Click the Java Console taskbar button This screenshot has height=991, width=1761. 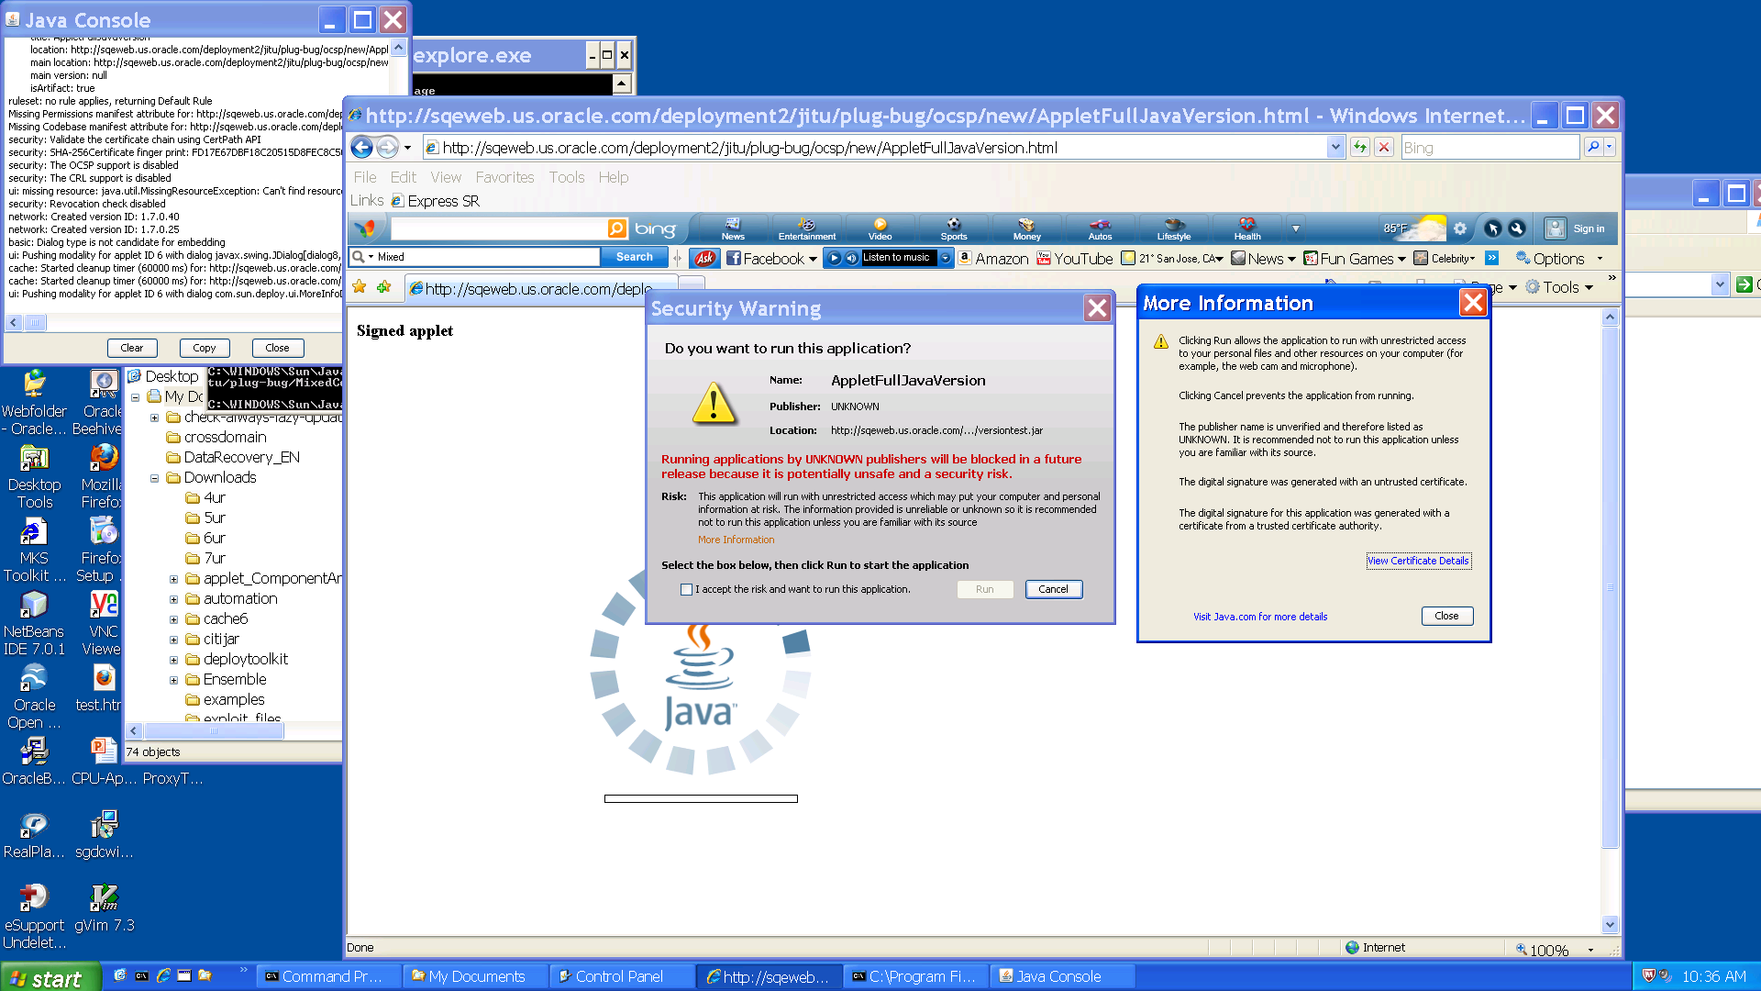tap(1058, 976)
